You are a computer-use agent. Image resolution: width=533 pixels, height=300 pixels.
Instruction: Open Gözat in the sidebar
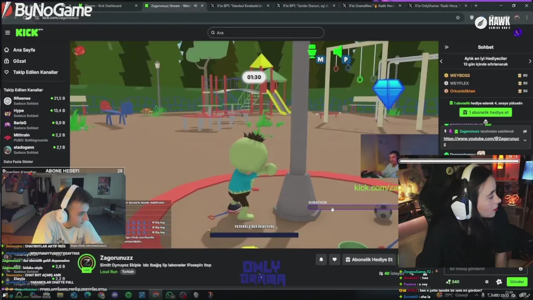20,61
